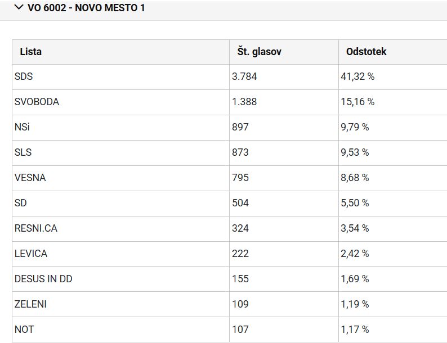Click the VO 6002 - NOVO MESTO 1 heading

tap(86, 8)
